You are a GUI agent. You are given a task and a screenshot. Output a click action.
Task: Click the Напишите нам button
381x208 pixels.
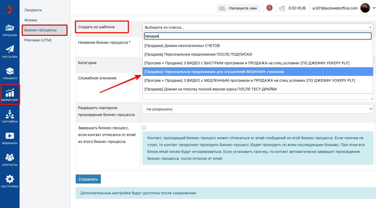(239, 8)
